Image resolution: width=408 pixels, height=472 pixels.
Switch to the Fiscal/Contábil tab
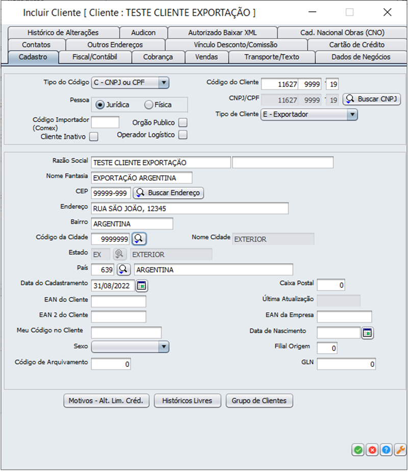(x=95, y=57)
